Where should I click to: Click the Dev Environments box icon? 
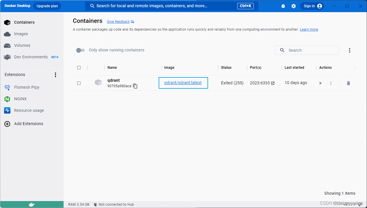pos(7,57)
